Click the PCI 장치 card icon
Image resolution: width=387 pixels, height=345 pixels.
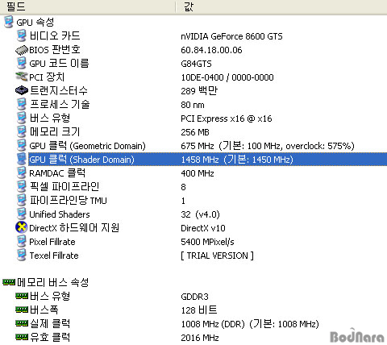pyautogui.click(x=22, y=77)
